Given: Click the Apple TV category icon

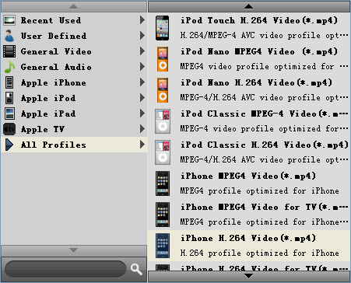Looking at the screenshot, I should (9, 129).
